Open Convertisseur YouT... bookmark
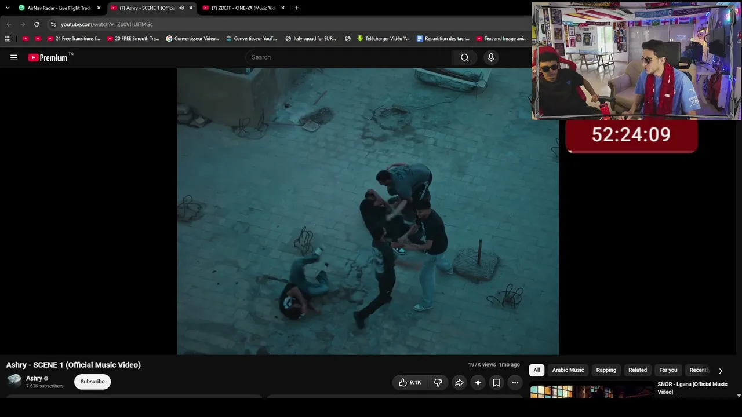The image size is (742, 417). [x=252, y=39]
